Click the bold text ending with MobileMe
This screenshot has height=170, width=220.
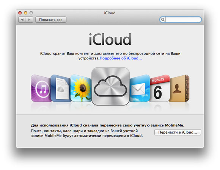coord(107,125)
